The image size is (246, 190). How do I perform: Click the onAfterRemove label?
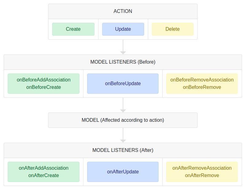pyautogui.click(x=202, y=175)
